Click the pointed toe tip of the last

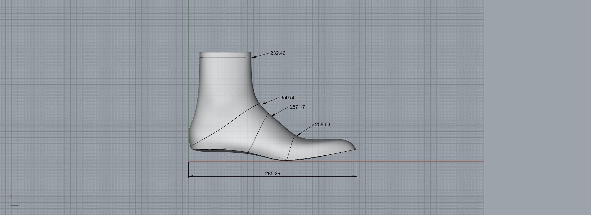tap(355, 149)
